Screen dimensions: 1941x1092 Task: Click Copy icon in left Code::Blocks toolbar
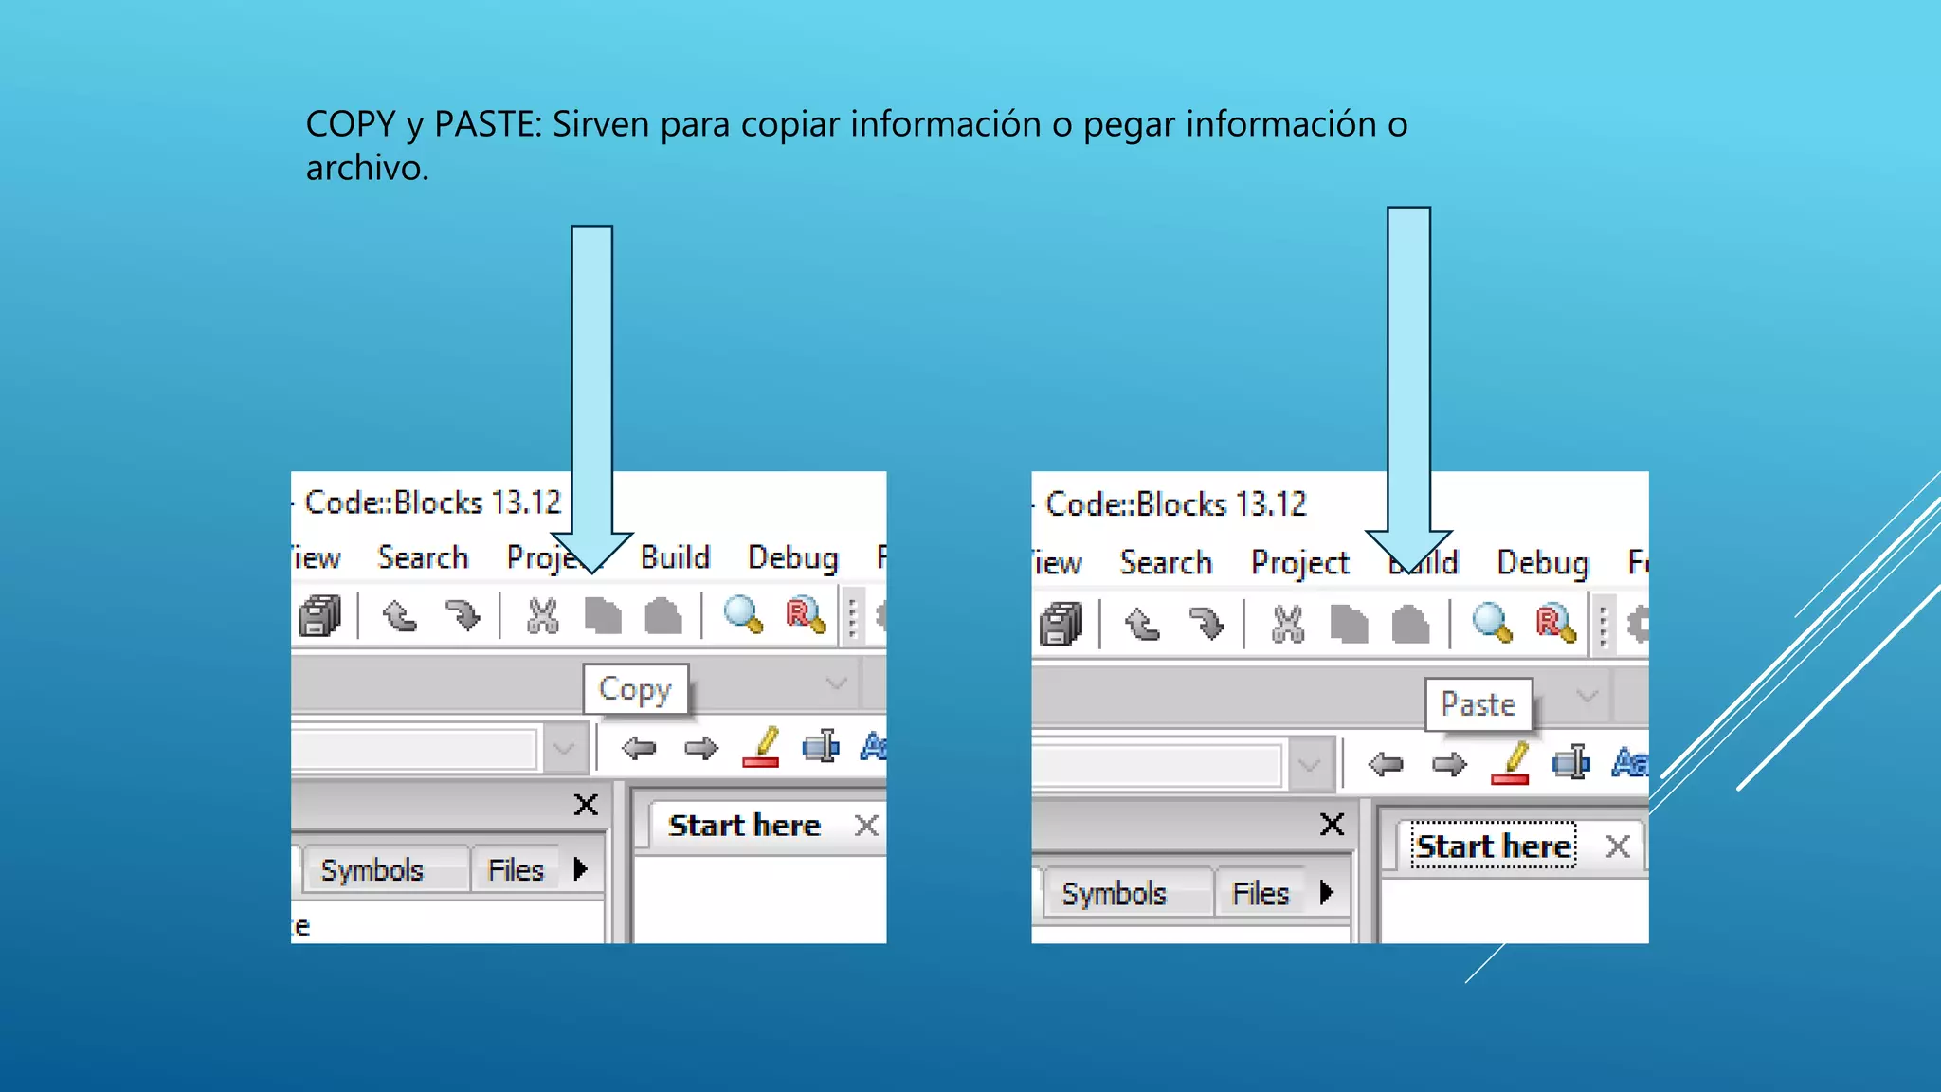point(603,616)
